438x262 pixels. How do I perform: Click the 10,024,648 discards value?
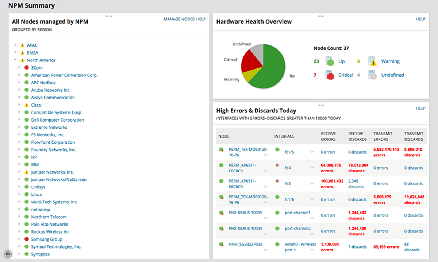(414, 199)
